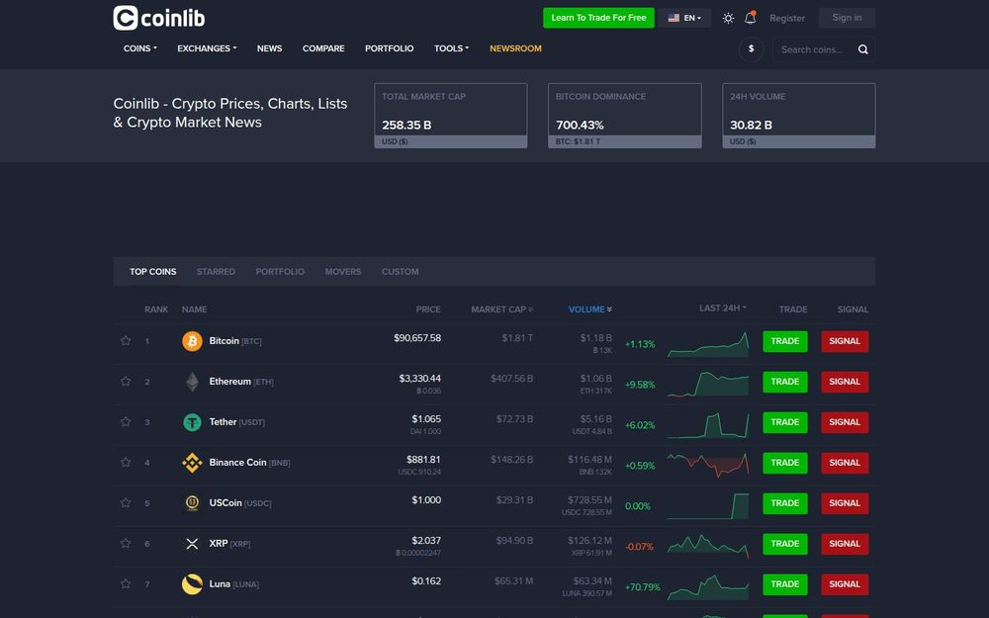Screen dimensions: 989x618
Task: Click TRADE for Luna
Action: click(x=784, y=584)
